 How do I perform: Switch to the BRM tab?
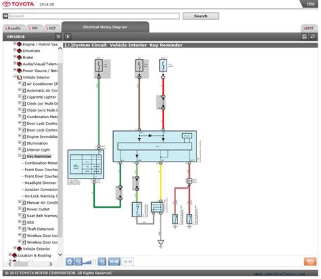pos(309,29)
